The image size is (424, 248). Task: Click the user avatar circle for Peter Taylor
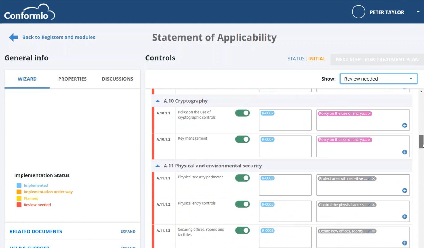point(358,12)
